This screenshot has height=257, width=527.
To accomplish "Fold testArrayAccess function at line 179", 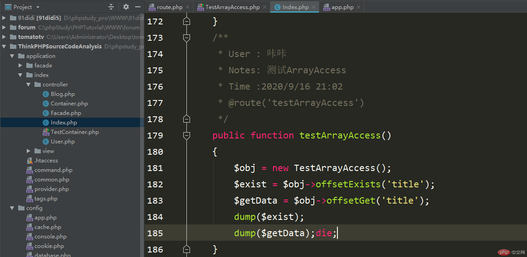I will [x=186, y=135].
